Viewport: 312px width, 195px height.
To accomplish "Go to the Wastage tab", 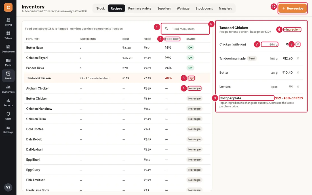I will pyautogui.click(x=183, y=8).
